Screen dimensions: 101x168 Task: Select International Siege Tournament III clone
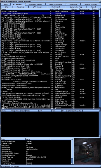pos(50,83)
